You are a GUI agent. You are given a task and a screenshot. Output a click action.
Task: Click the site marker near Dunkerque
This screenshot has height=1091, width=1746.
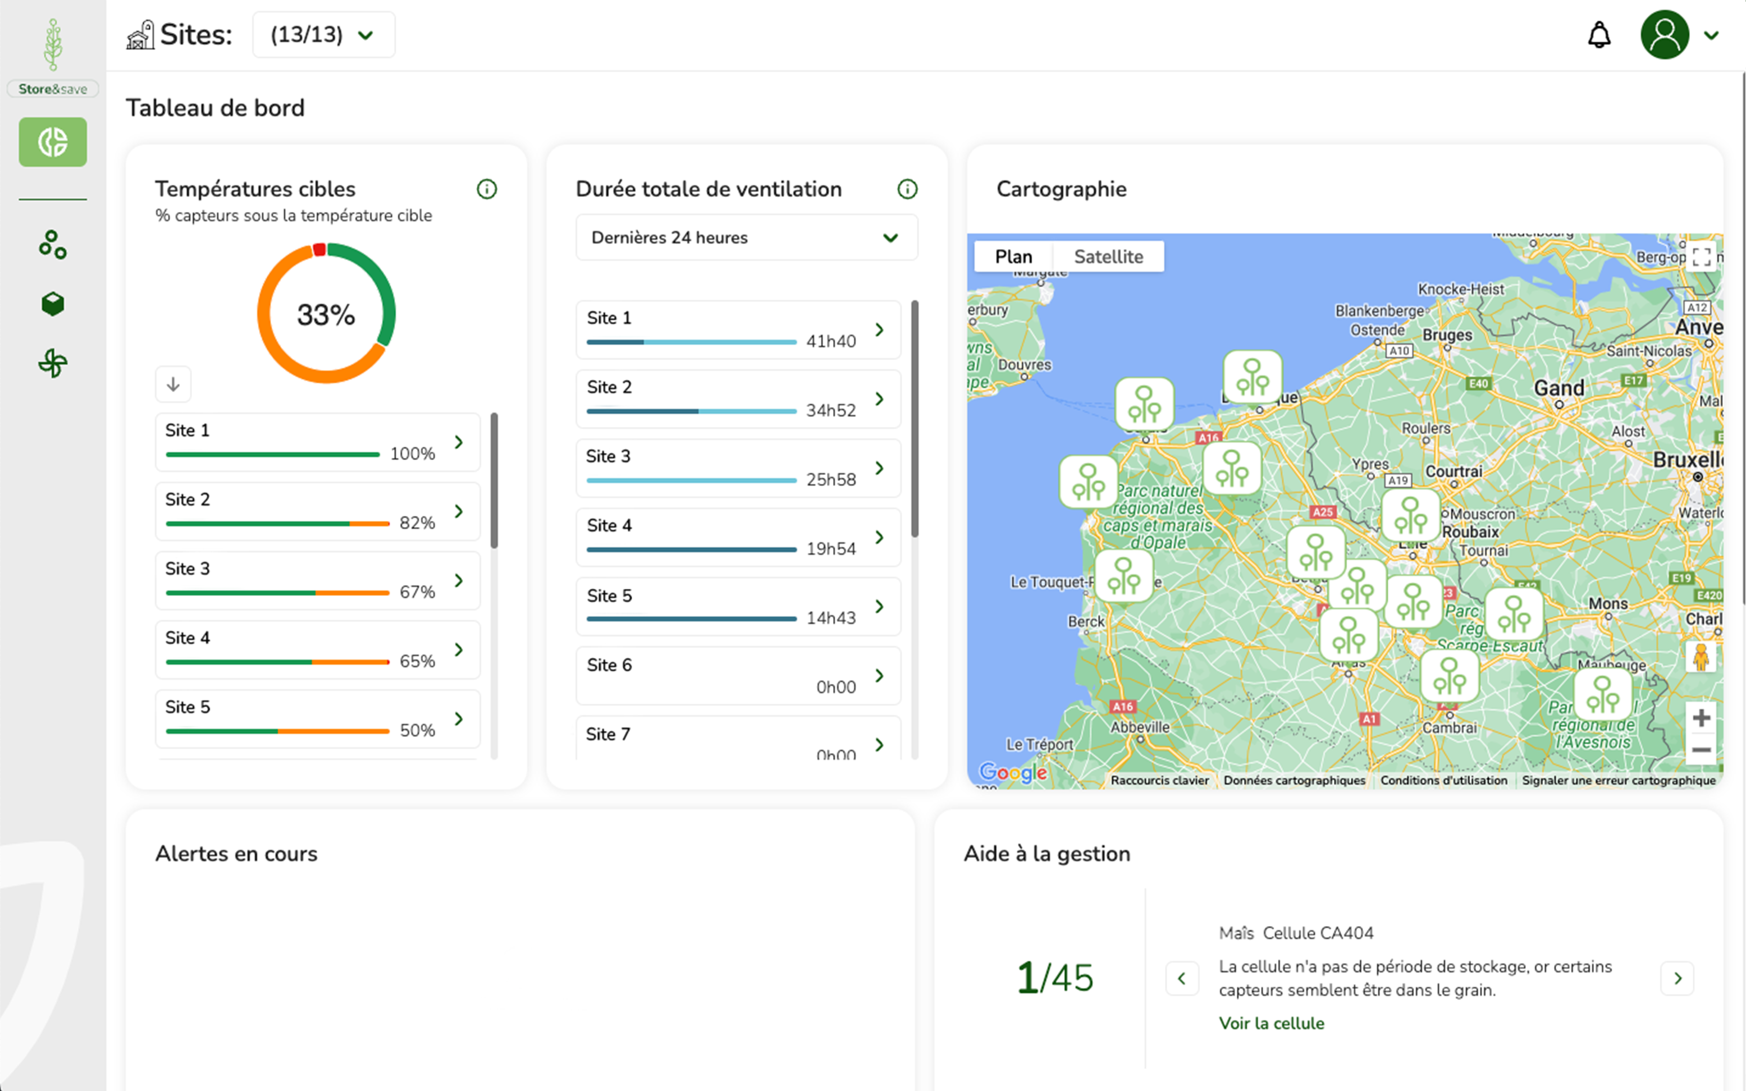(x=1253, y=377)
